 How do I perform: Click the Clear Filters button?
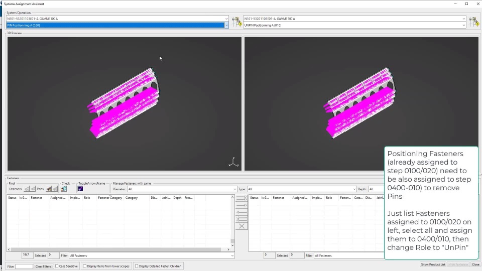click(43, 266)
